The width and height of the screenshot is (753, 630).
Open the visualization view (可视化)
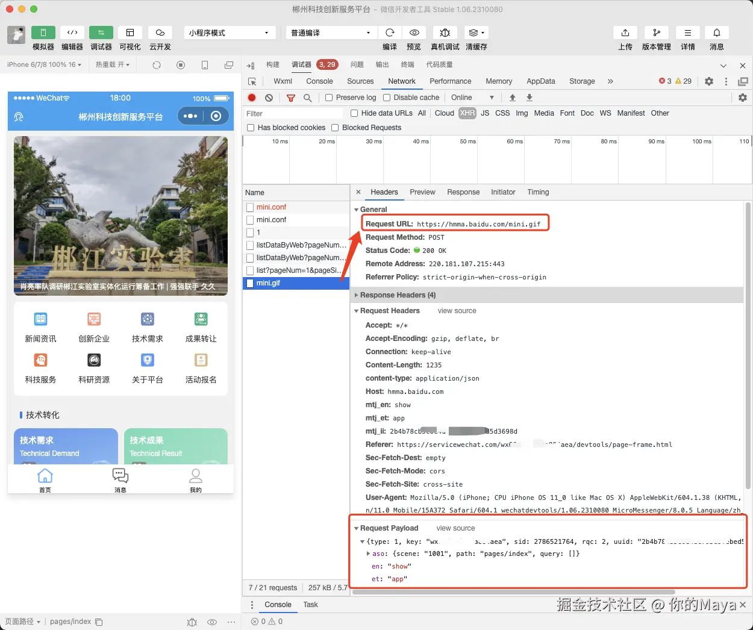pyautogui.click(x=130, y=33)
